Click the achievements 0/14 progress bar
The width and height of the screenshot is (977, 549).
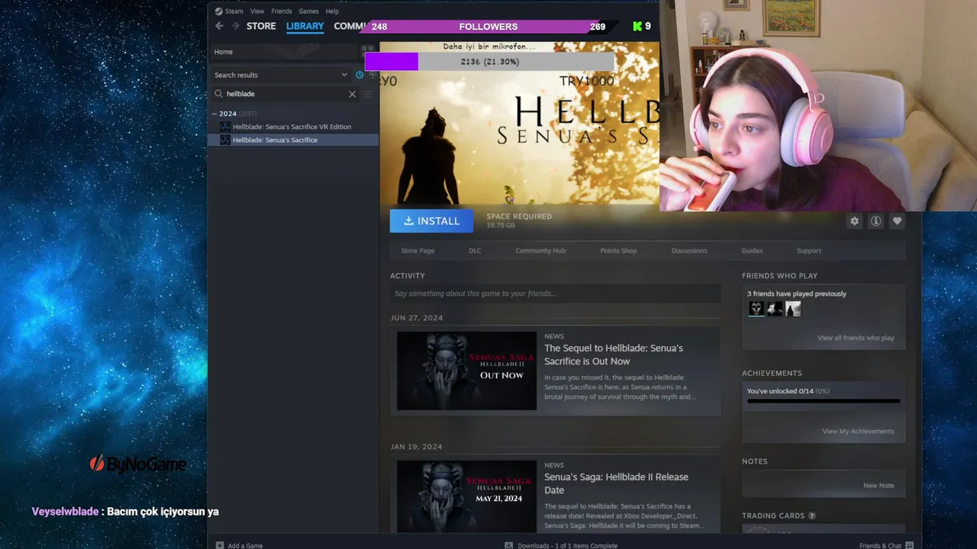(824, 401)
